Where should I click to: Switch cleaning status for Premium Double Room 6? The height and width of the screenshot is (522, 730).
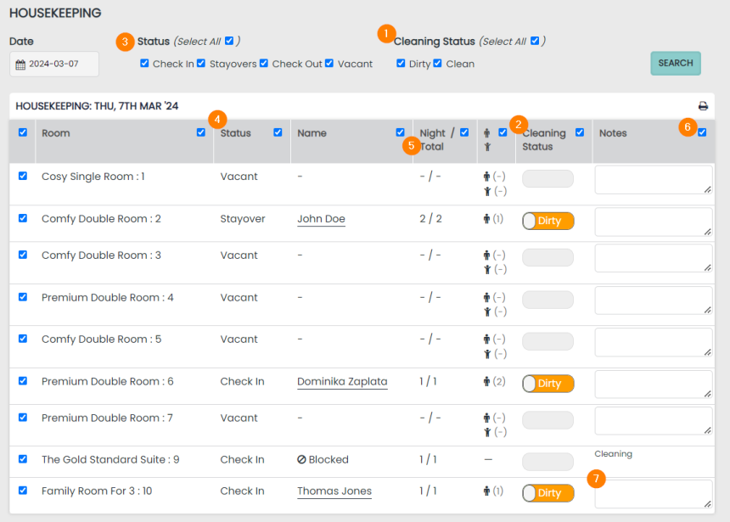point(548,384)
